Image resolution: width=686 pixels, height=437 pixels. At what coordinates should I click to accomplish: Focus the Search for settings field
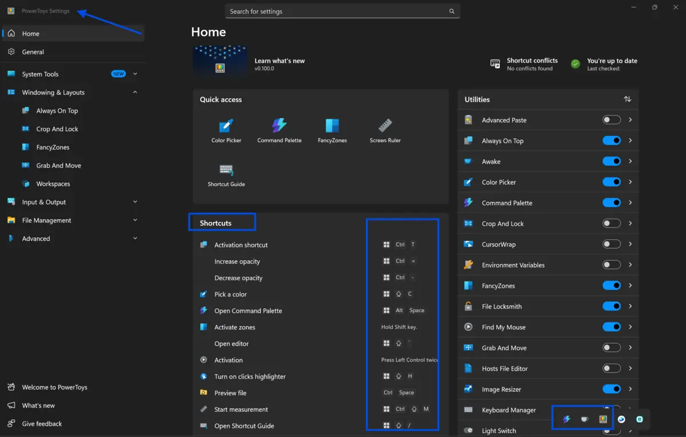[342, 11]
